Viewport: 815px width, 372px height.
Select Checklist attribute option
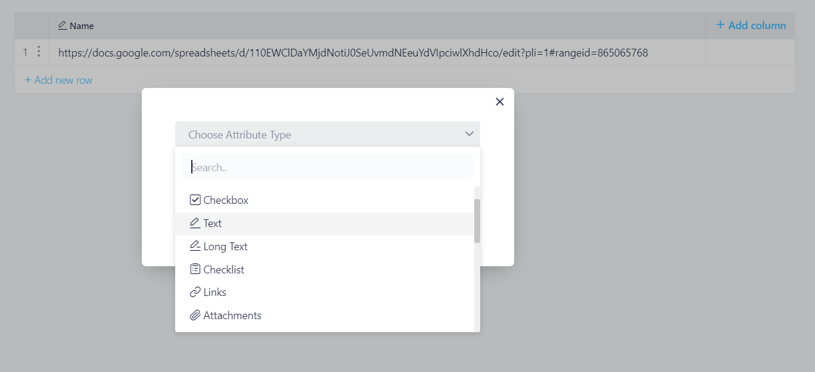coord(325,270)
